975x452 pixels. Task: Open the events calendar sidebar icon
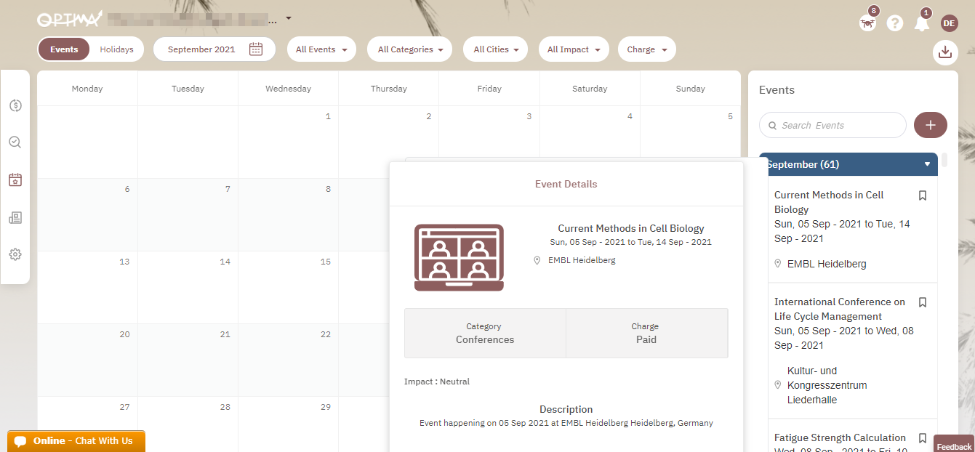(15, 179)
